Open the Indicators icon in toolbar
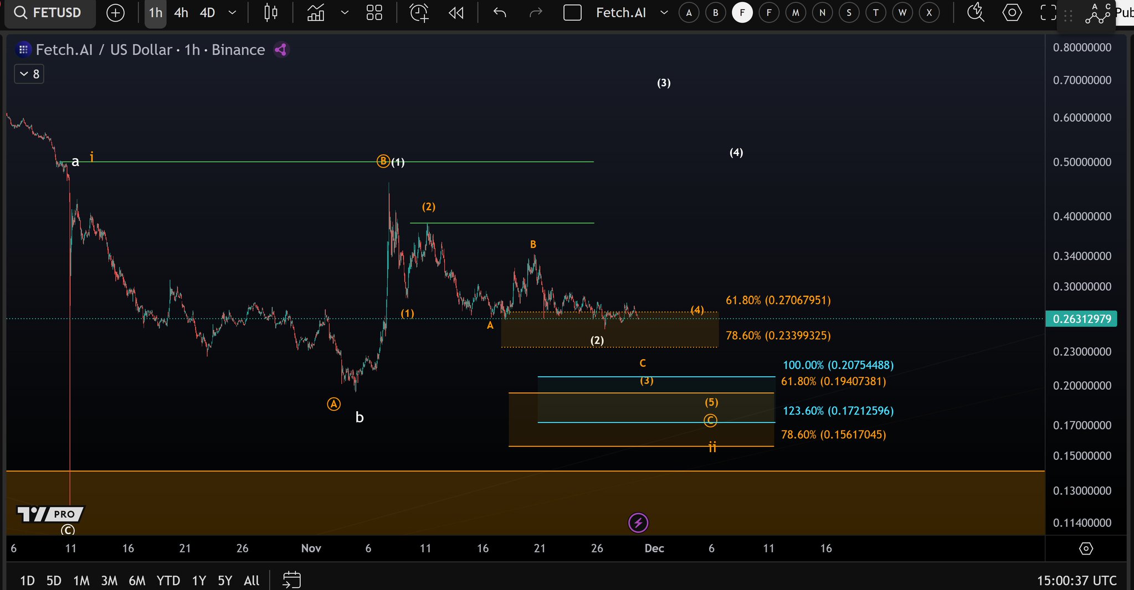The width and height of the screenshot is (1134, 590). pos(316,13)
